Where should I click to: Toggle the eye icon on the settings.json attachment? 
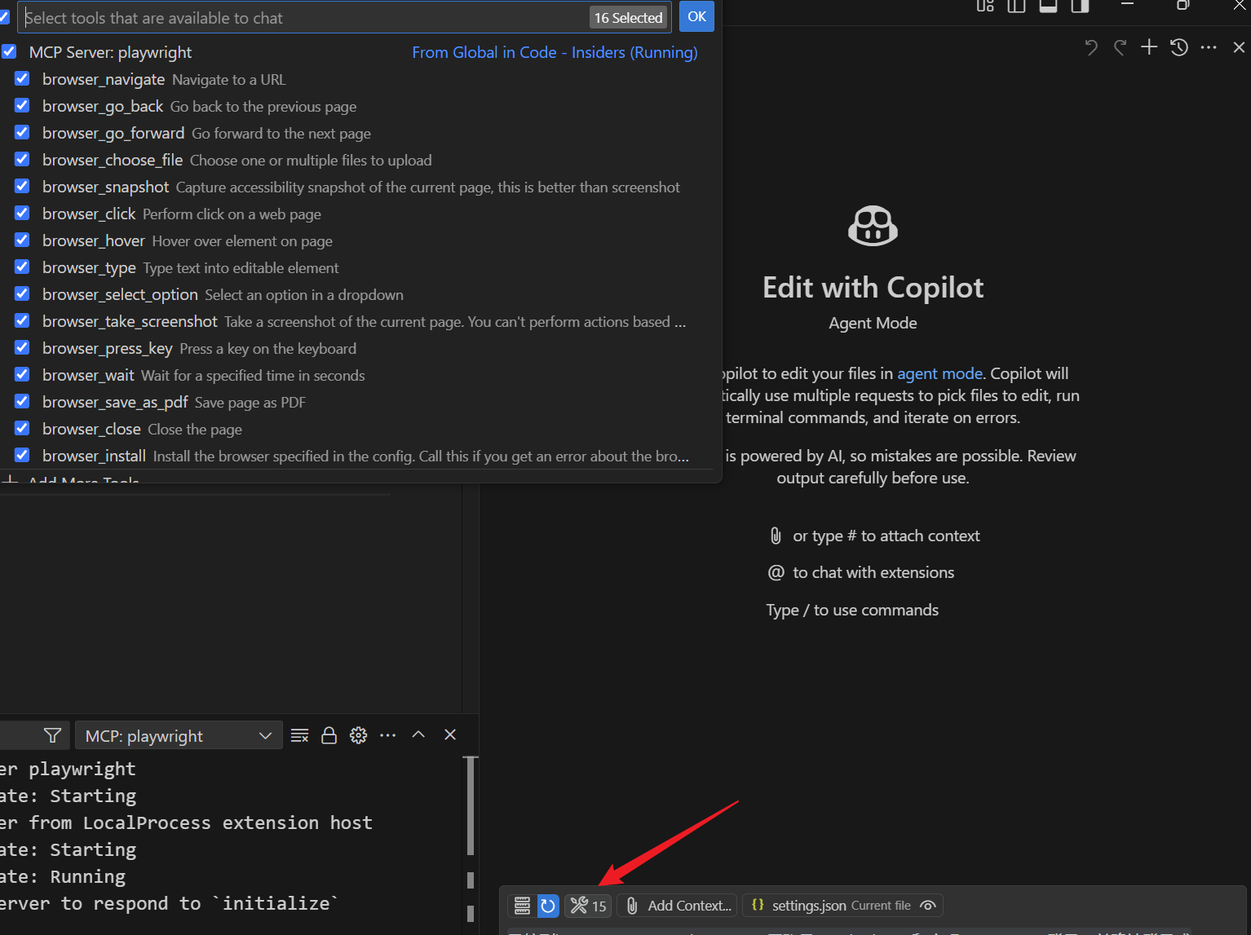click(927, 906)
